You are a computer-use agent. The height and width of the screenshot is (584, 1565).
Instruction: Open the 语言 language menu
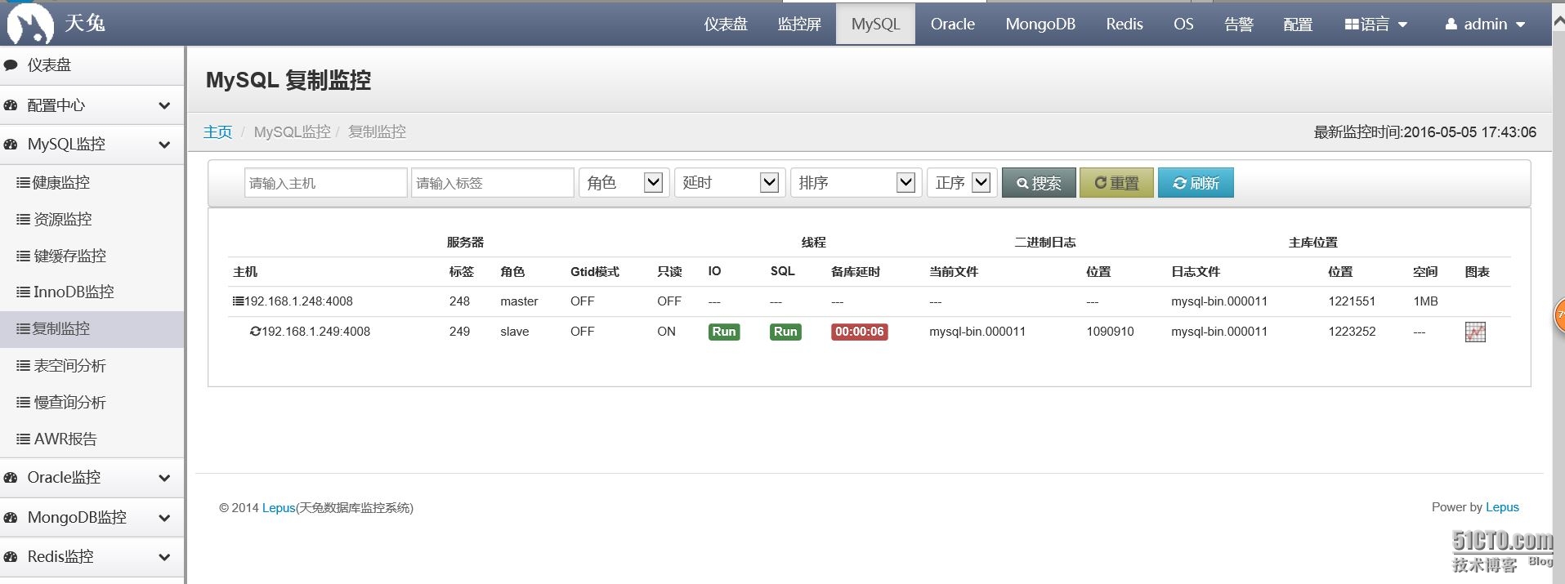pyautogui.click(x=1376, y=25)
